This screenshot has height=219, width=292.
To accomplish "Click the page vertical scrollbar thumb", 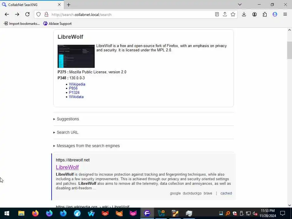I will click(289, 50).
